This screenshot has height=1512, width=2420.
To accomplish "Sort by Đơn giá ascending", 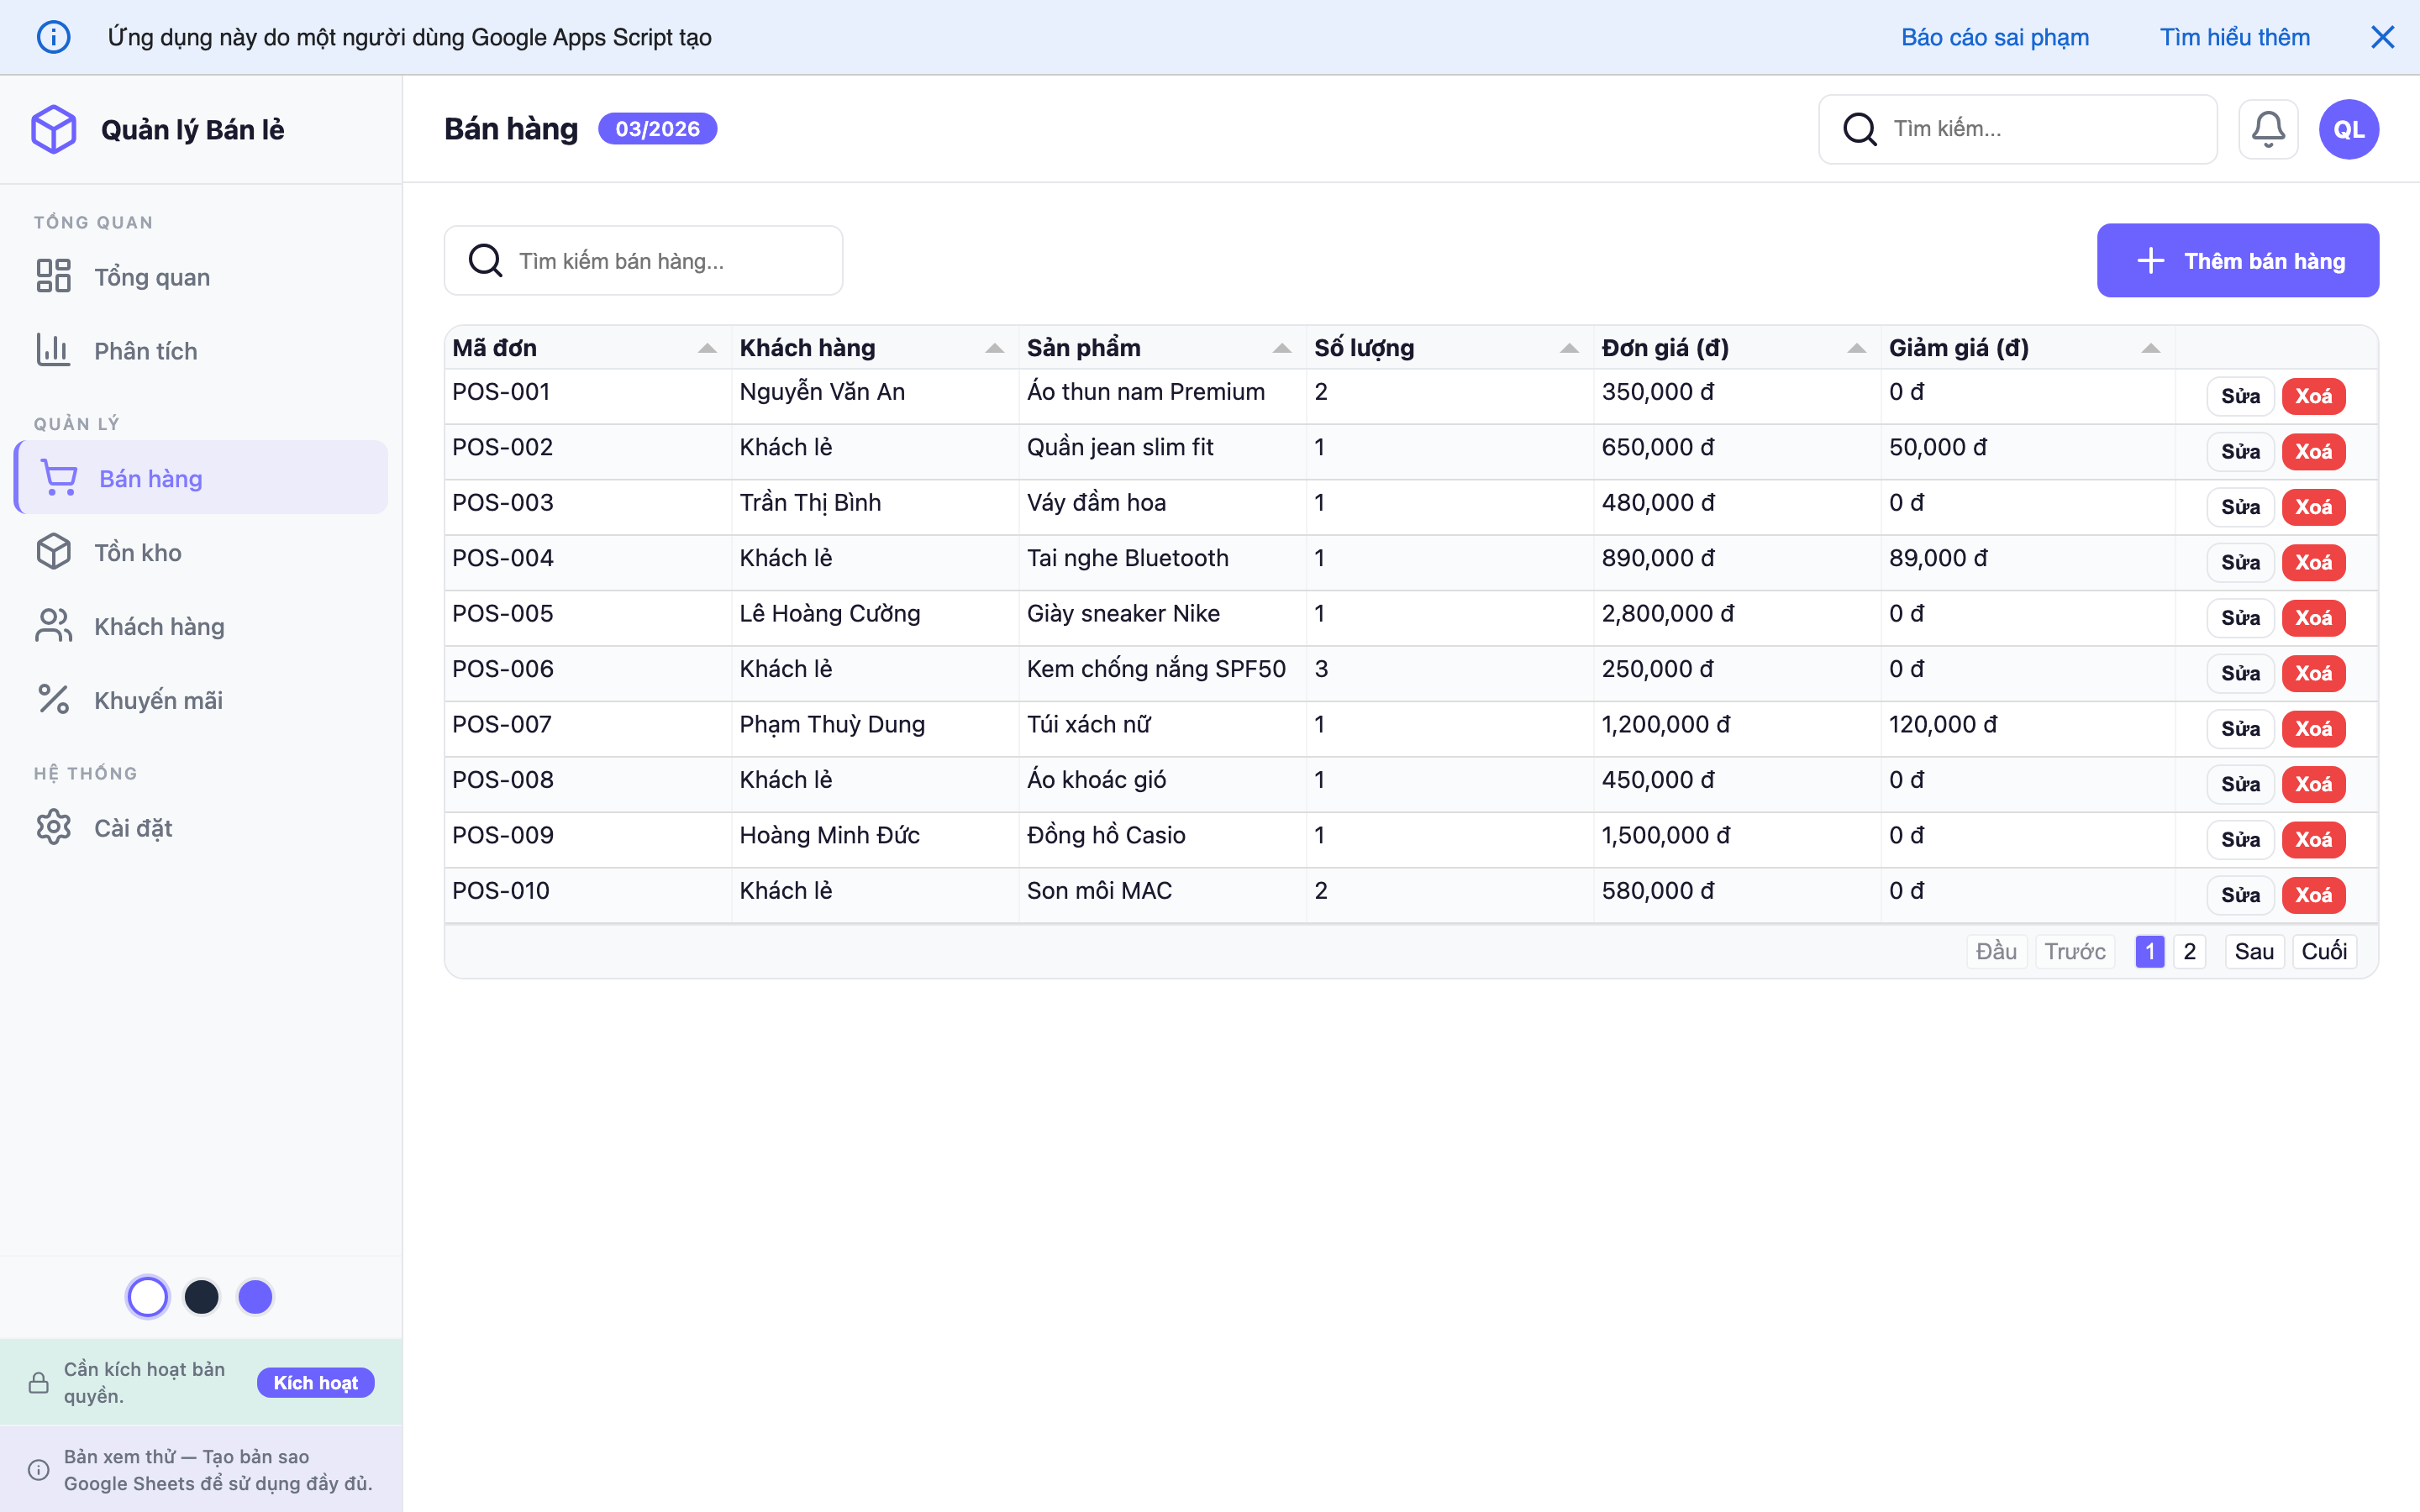I will tap(1856, 347).
